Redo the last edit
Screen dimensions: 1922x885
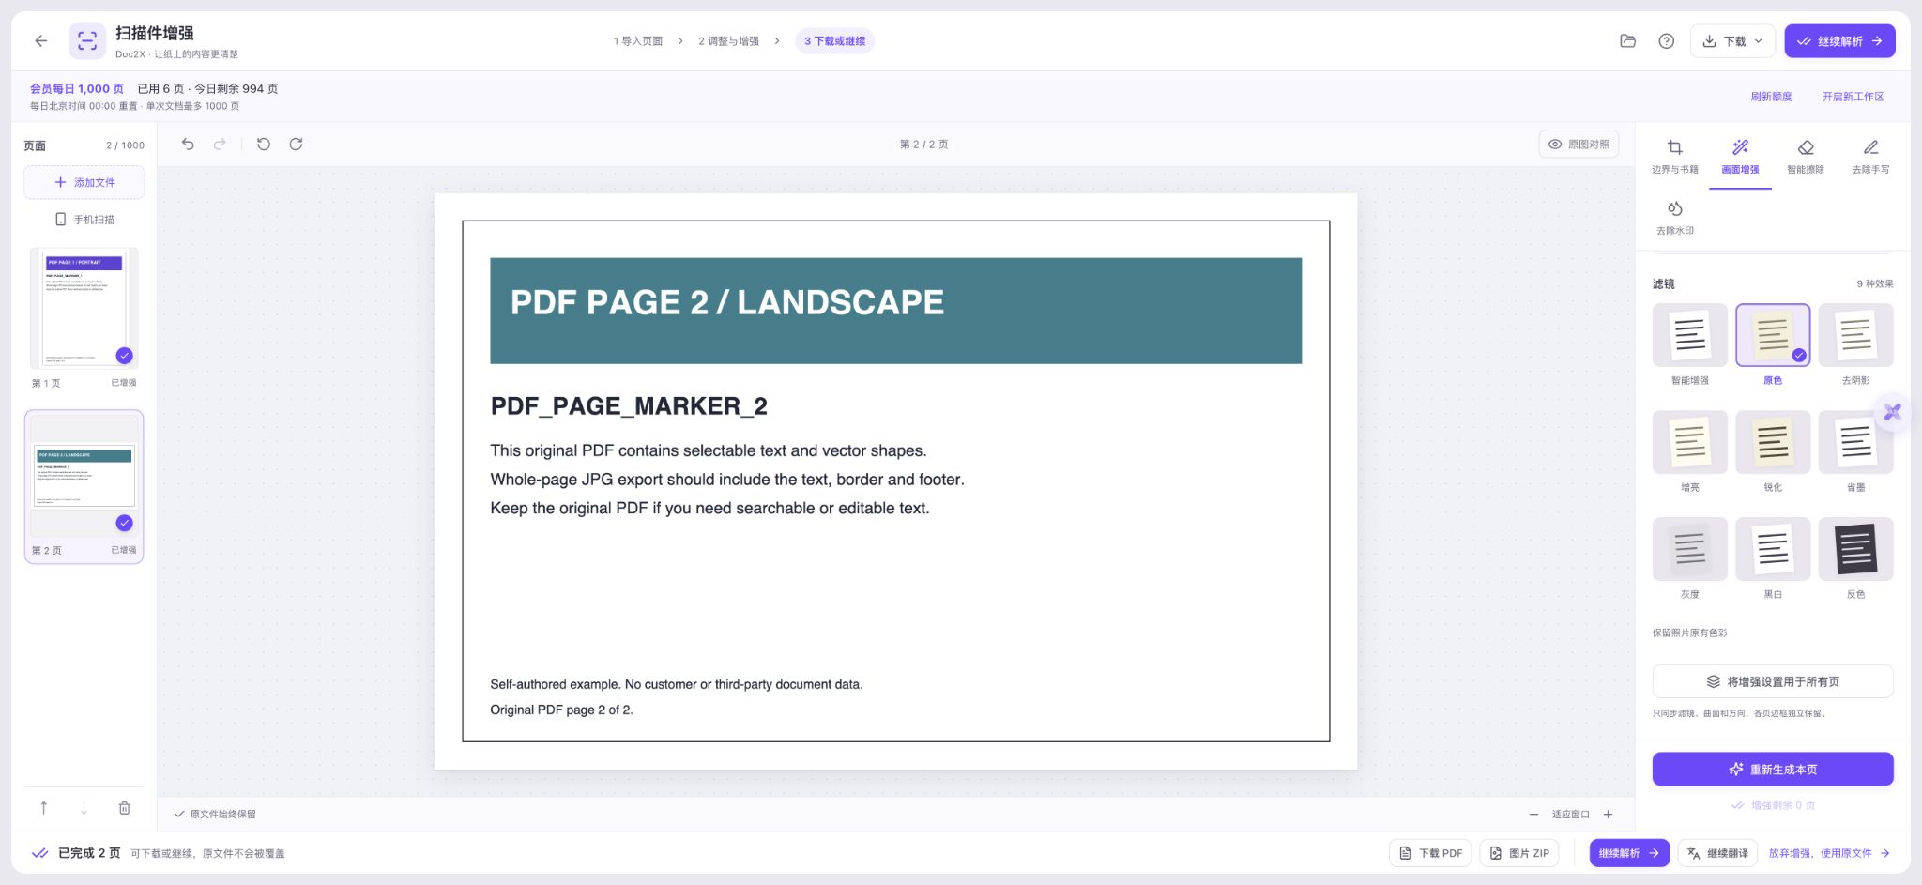click(220, 144)
